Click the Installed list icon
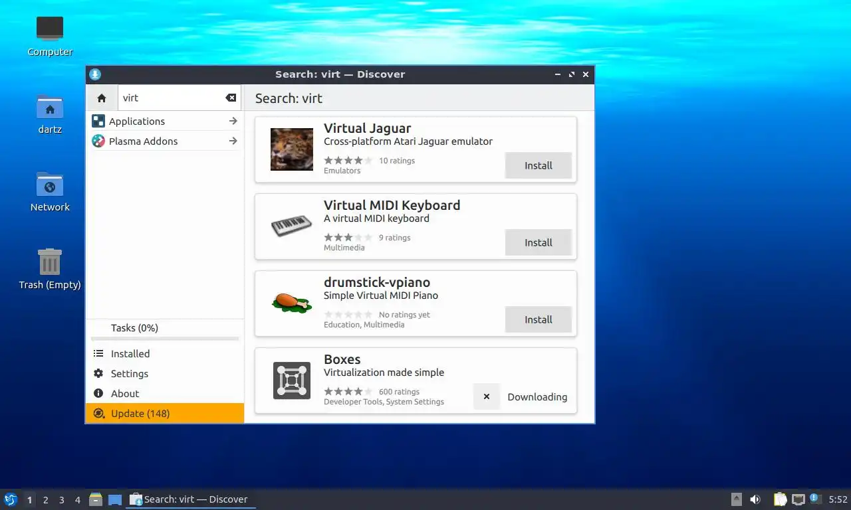Viewport: 851px width, 510px height. coord(98,353)
